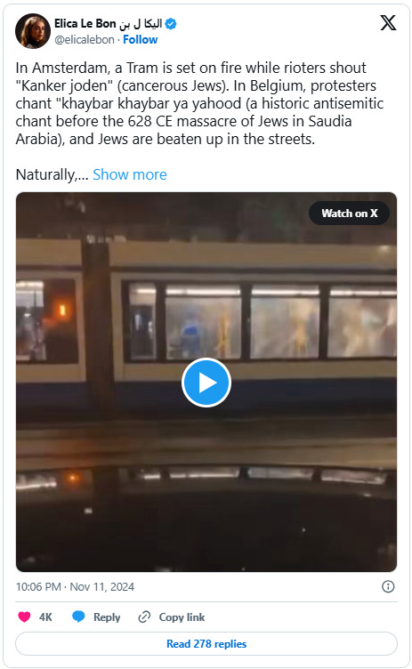Click the Reply label

(107, 617)
